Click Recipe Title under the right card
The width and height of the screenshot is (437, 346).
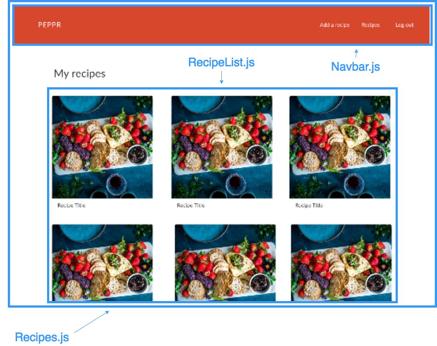(x=309, y=206)
